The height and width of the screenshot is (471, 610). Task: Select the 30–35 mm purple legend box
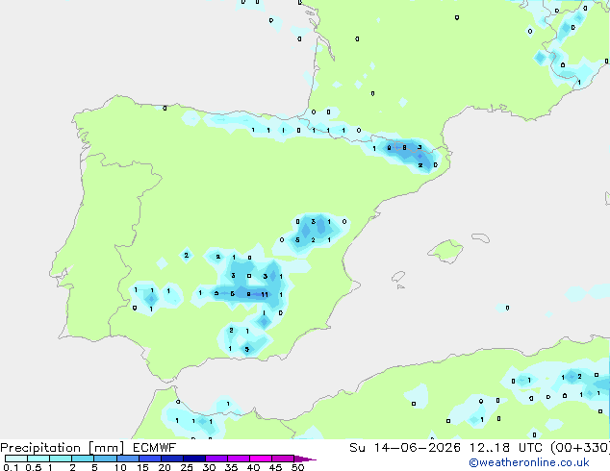[216, 459]
